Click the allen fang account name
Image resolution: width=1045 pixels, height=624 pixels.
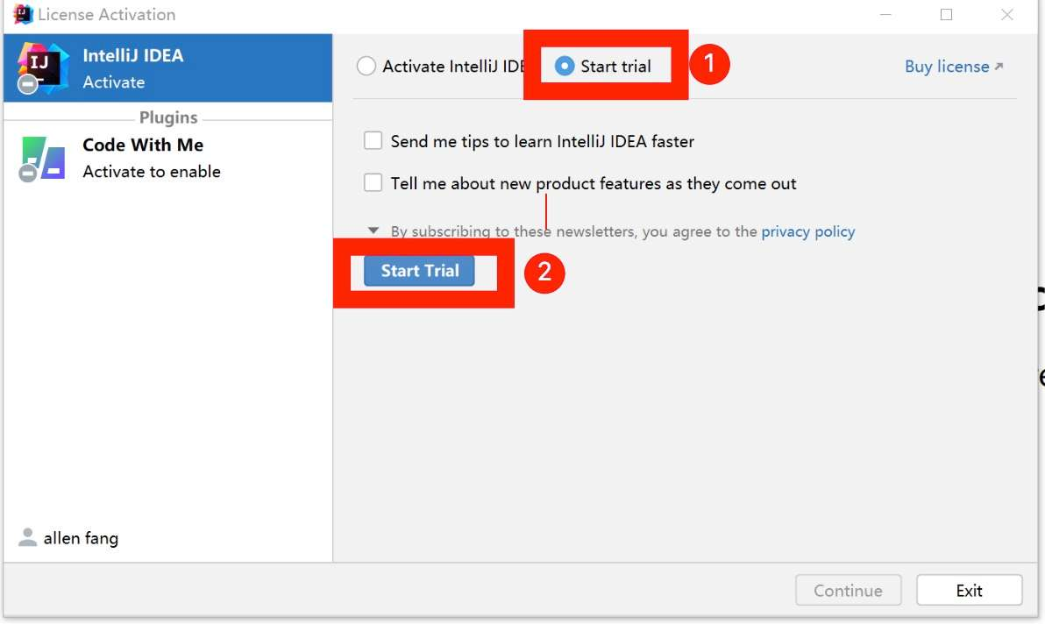click(x=81, y=538)
